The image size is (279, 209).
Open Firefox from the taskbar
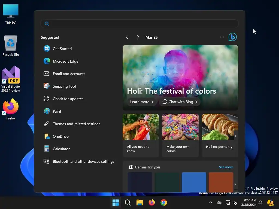point(151,202)
